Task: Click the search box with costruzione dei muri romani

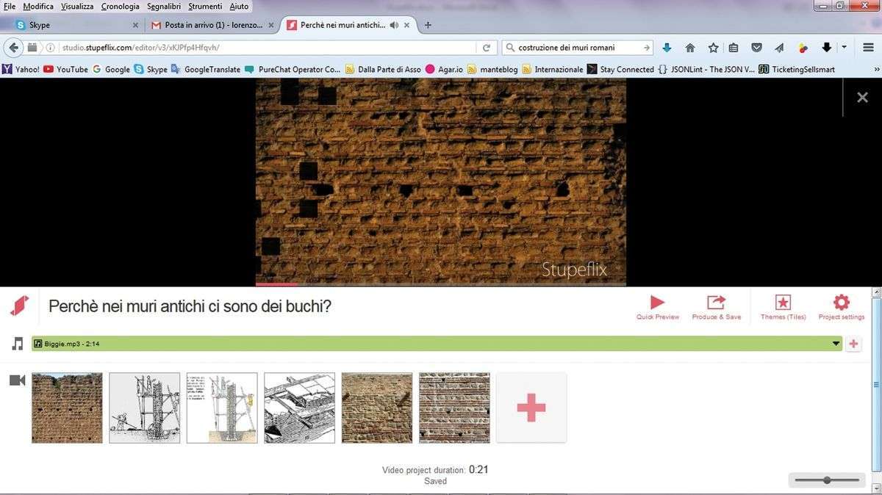Action: [x=577, y=48]
